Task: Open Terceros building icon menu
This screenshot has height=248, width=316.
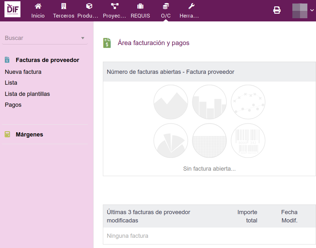Action: pyautogui.click(x=64, y=6)
